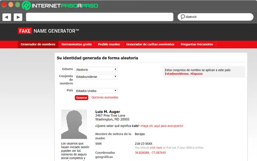Screen dimensions: 257x161
Task: Click the Washington, MD 20005 text
Action: pyautogui.click(x=112, y=119)
